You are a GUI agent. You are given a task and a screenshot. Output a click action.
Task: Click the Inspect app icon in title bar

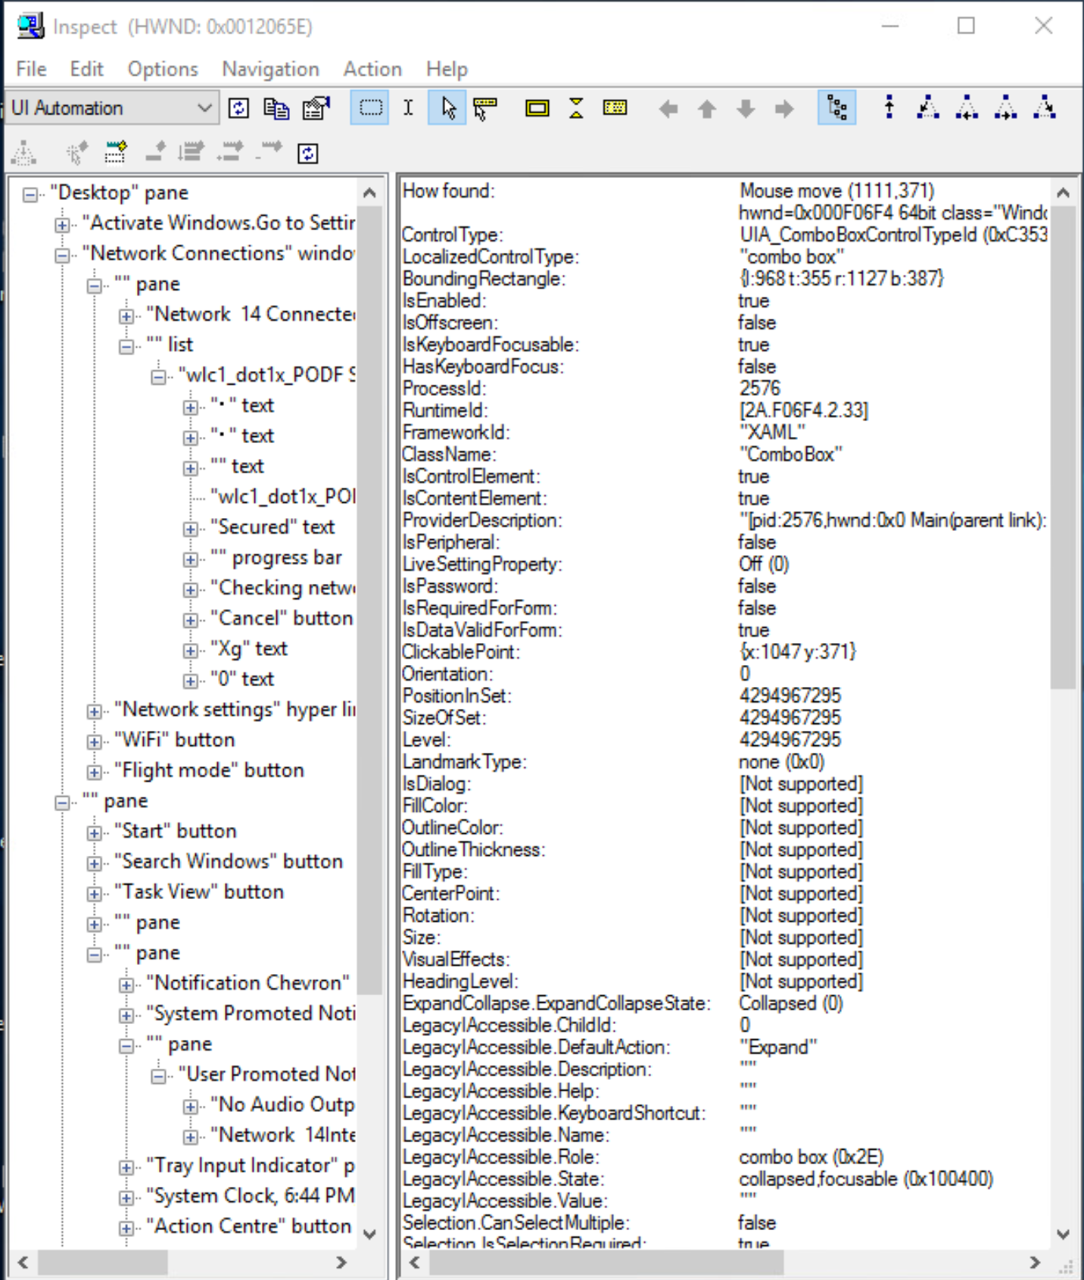click(x=30, y=27)
